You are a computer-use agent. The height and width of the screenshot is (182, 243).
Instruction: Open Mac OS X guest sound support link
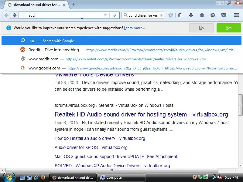click(x=116, y=157)
